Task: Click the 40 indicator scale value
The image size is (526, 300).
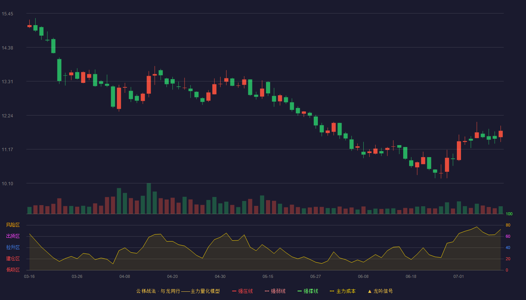Action: (x=508, y=247)
